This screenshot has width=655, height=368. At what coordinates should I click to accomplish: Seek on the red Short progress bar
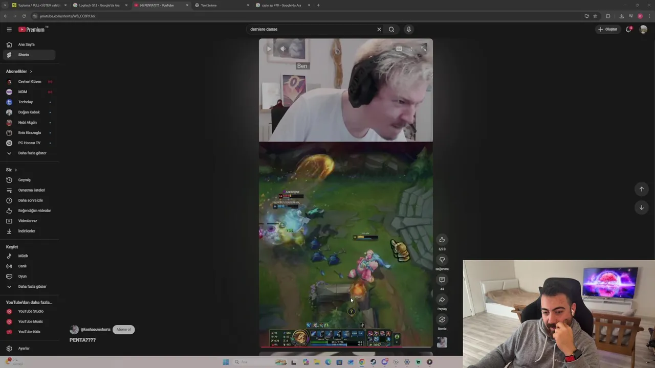click(x=346, y=347)
